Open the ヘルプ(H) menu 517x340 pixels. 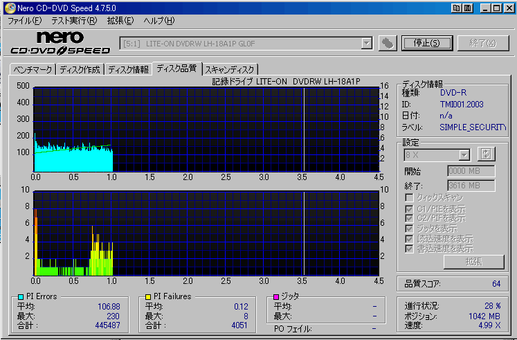[x=159, y=21]
